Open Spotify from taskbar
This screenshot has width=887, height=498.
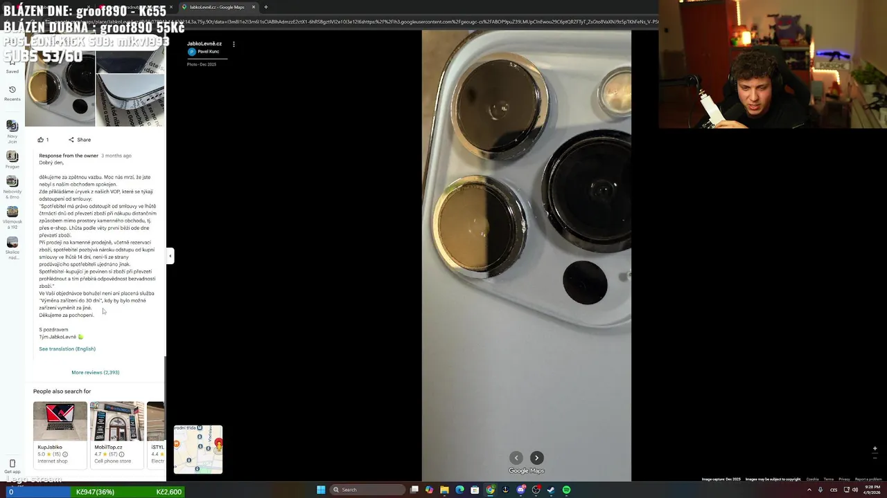[566, 490]
